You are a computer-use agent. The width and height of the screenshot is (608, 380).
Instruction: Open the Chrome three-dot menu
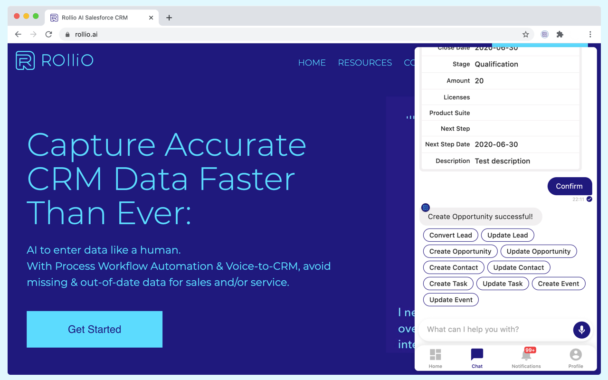[590, 34]
